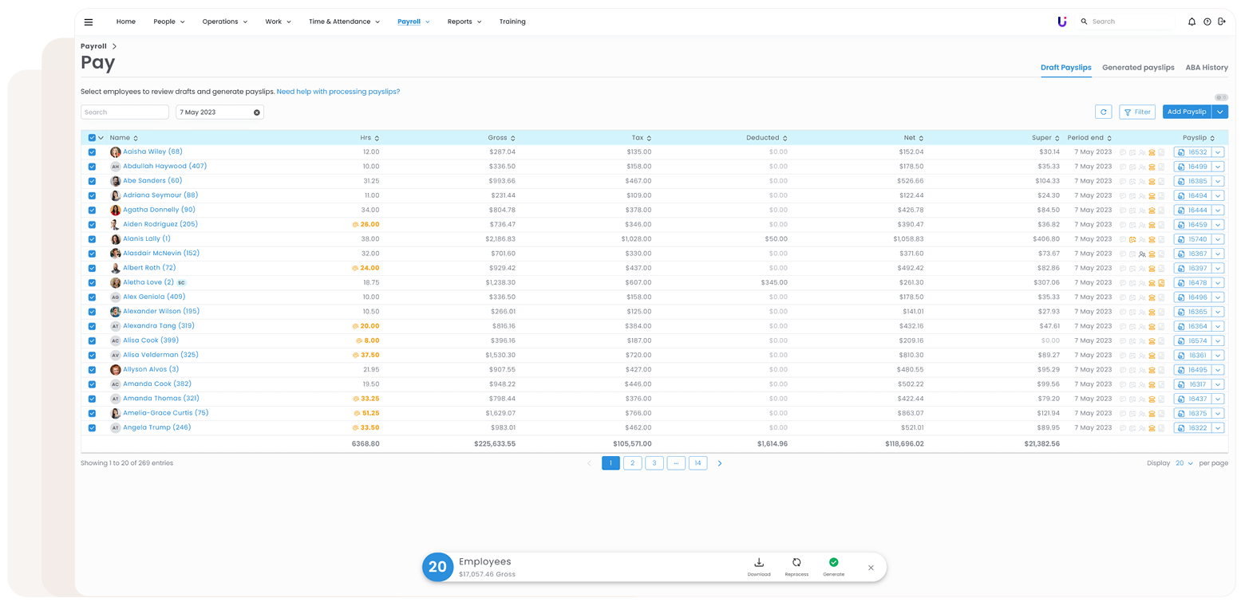This screenshot has height=602, width=1241.
Task: Open the hamburger navigation menu
Action: (x=89, y=22)
